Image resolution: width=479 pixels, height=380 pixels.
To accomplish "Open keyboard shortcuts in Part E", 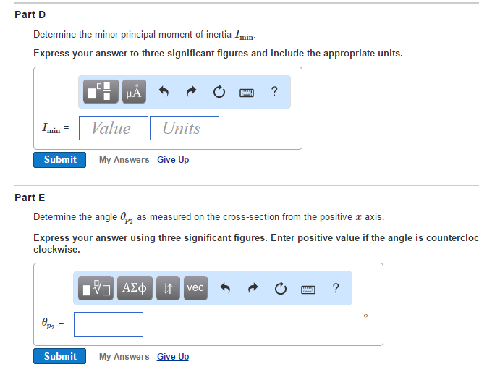I will point(308,289).
